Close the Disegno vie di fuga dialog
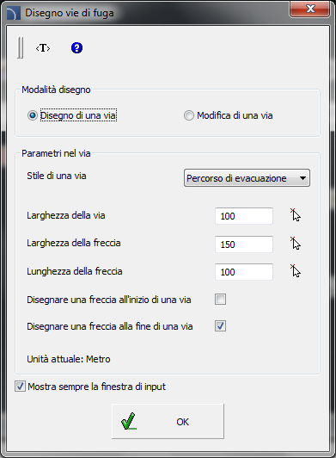The width and height of the screenshot is (336, 458). pyautogui.click(x=309, y=9)
